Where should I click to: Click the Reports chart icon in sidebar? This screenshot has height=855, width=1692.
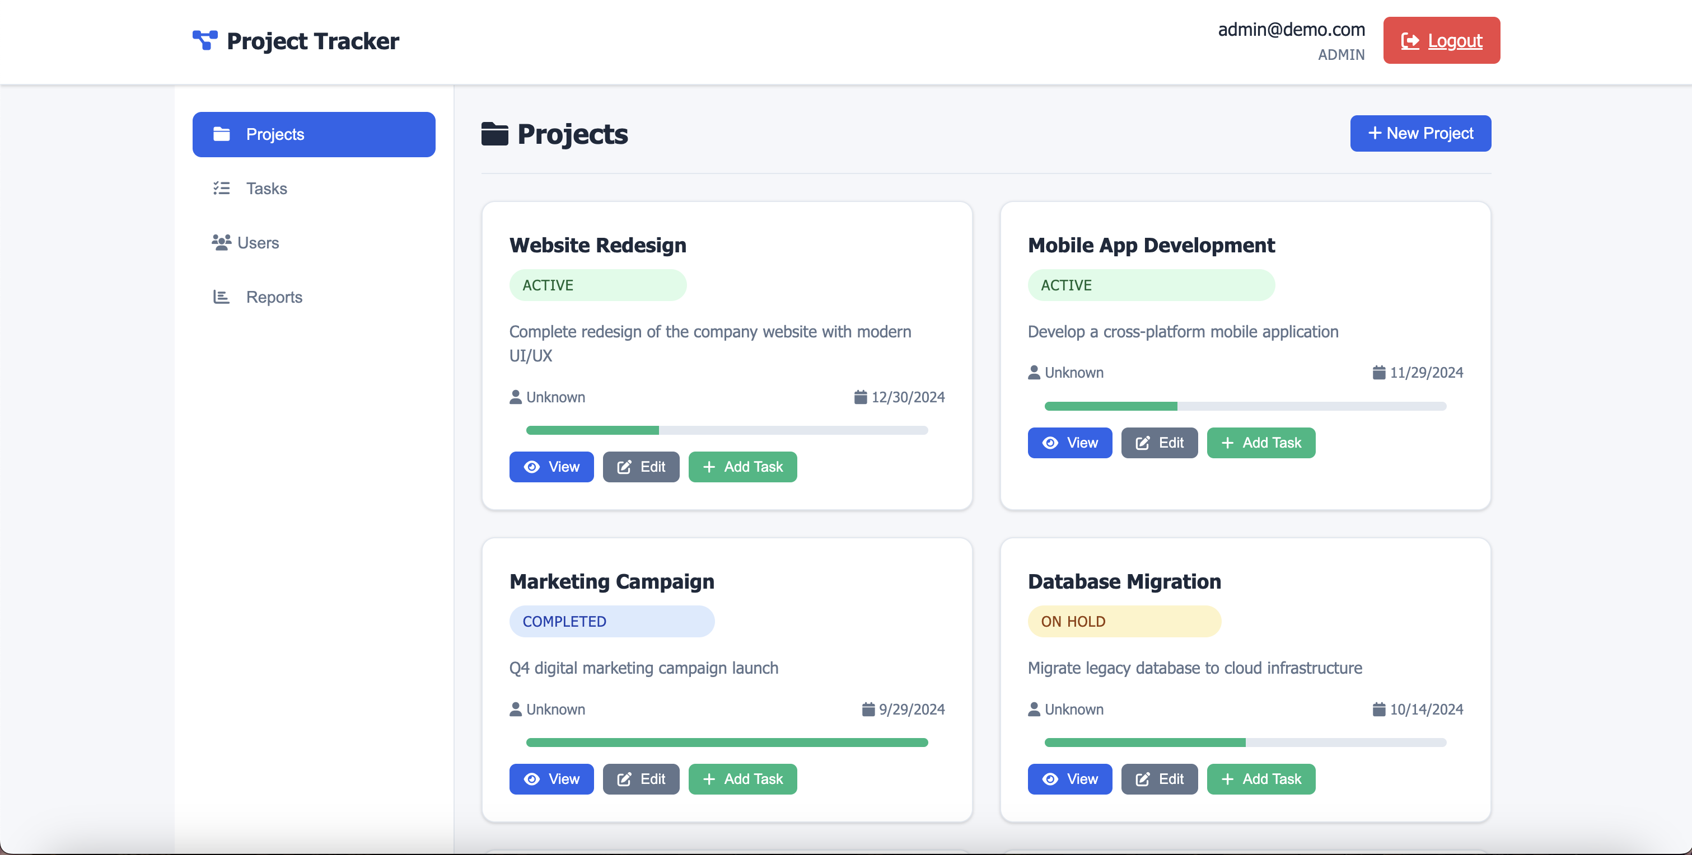click(x=221, y=297)
